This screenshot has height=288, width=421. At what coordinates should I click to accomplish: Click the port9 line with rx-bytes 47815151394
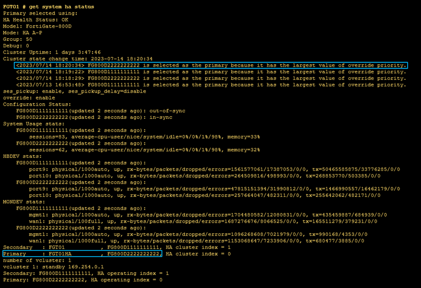pyautogui.click(x=214, y=189)
